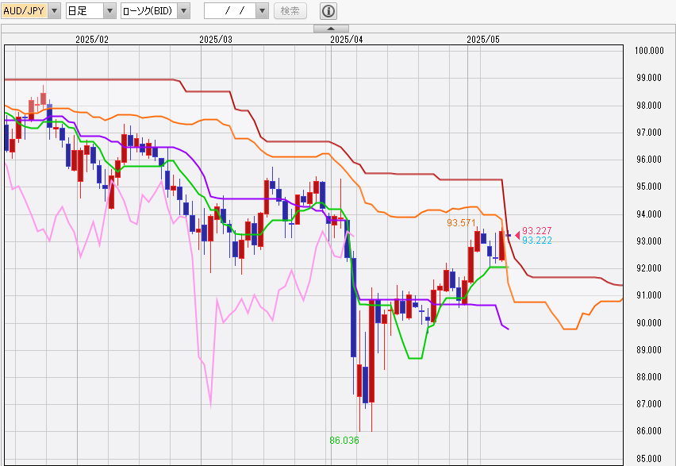676x466 pixels.
Task: Click the 93.227 red price label
Action: pos(537,231)
